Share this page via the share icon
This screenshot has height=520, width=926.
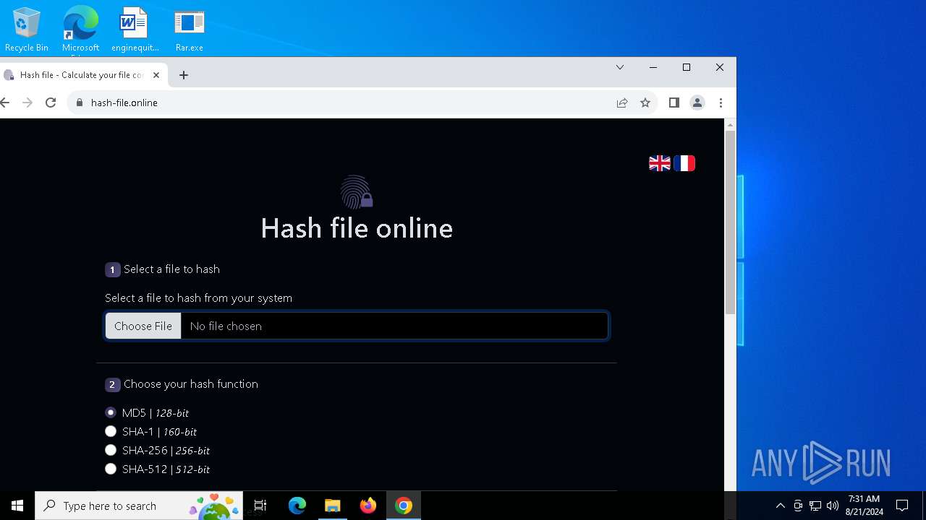pyautogui.click(x=622, y=103)
